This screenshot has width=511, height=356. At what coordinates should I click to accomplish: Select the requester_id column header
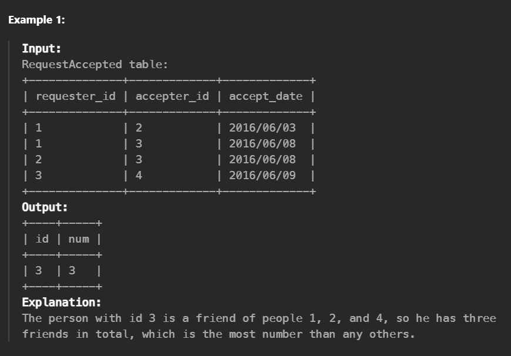[76, 96]
